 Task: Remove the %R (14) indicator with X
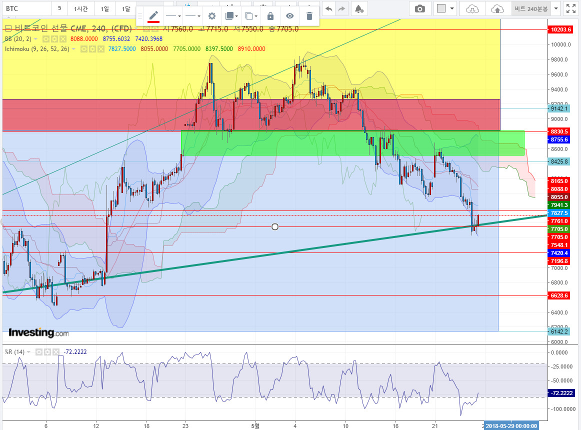point(55,352)
